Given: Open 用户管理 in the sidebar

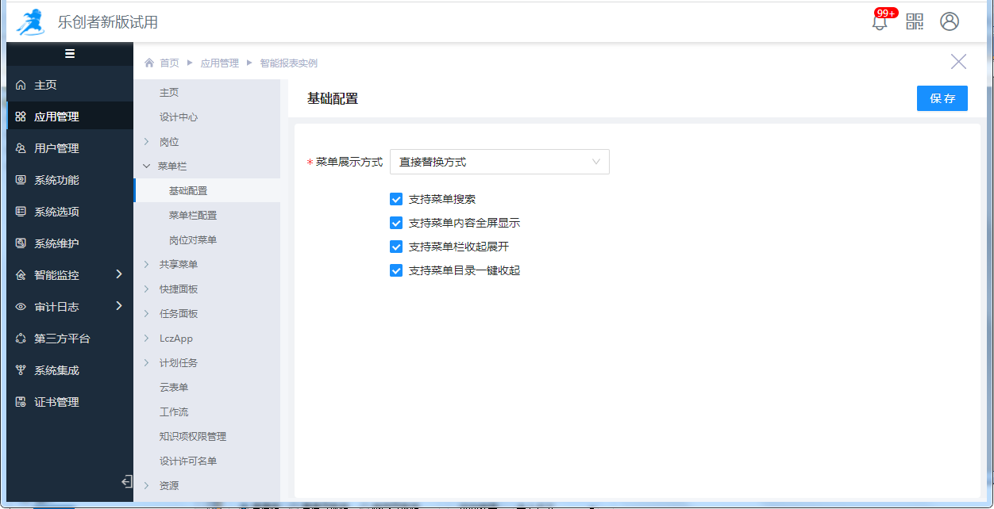Looking at the screenshot, I should 56,148.
